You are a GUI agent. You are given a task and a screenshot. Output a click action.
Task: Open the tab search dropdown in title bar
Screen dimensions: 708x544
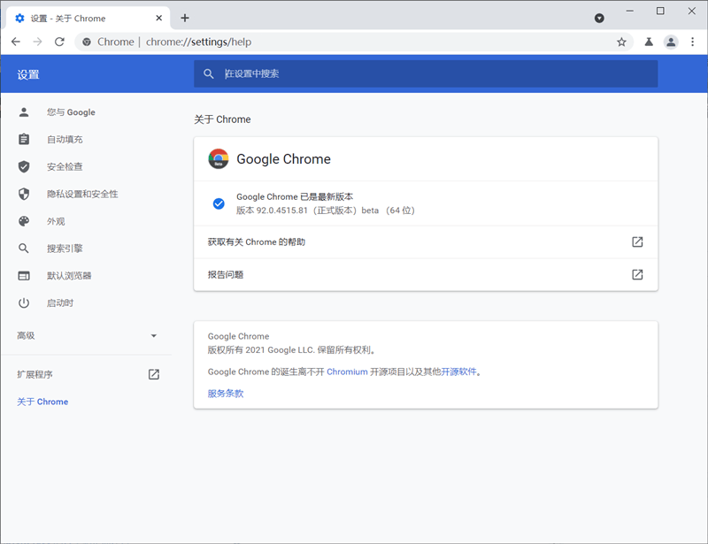599,18
